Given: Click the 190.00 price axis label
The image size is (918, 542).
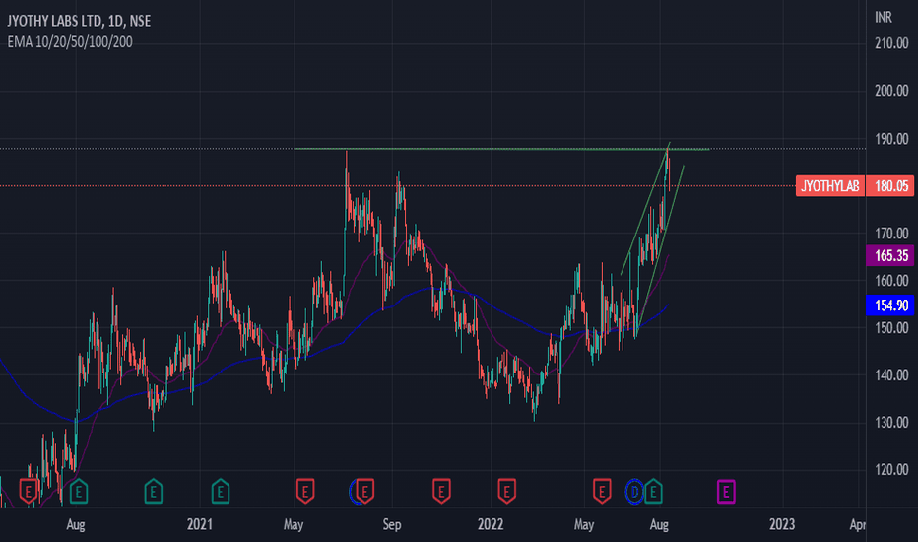Looking at the screenshot, I should [x=891, y=139].
